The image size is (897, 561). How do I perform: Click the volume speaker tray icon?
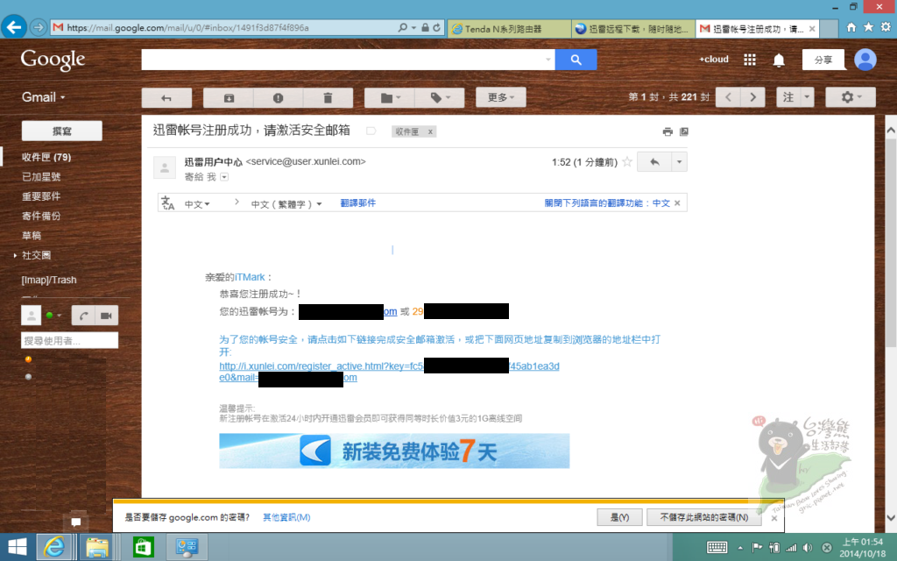[808, 548]
